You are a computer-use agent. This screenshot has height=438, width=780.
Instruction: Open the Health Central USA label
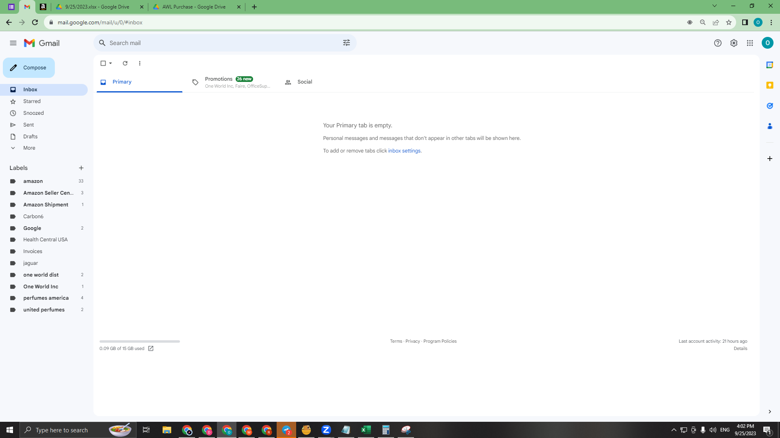[44, 240]
